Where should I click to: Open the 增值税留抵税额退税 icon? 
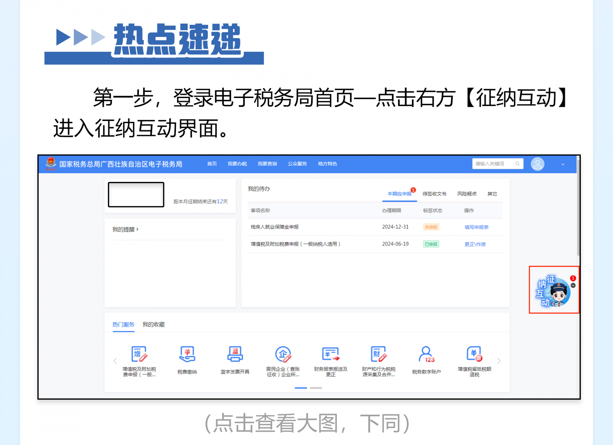coord(474,354)
